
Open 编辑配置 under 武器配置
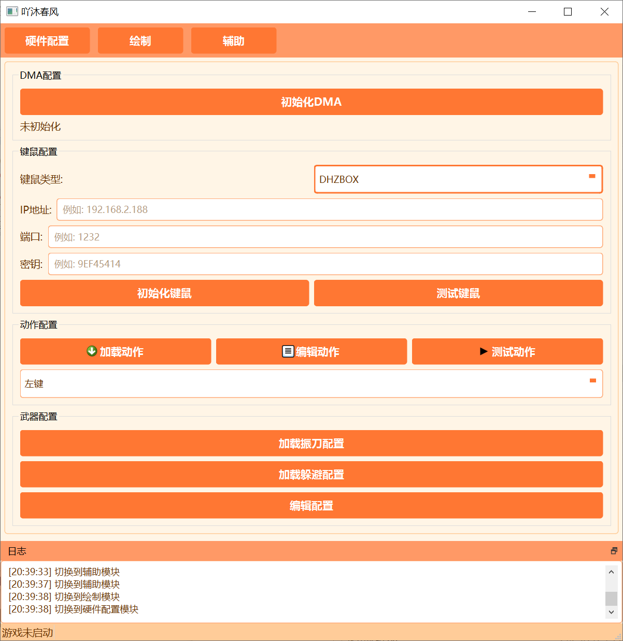[311, 506]
